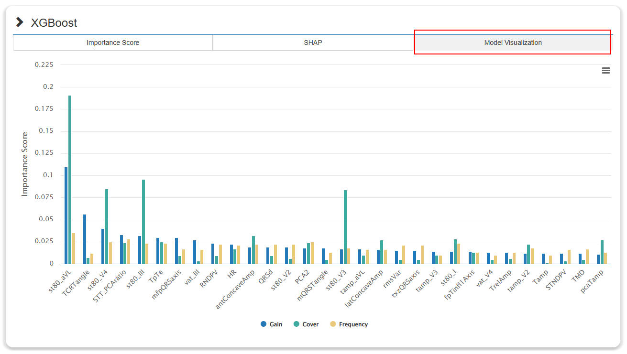
Task: Toggle the Frequency series legend label
Action: [x=353, y=324]
